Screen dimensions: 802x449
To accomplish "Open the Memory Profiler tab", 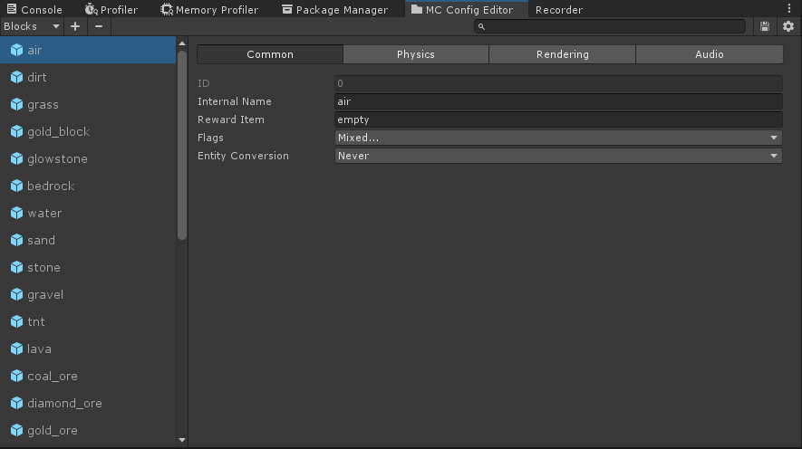I will pos(209,9).
